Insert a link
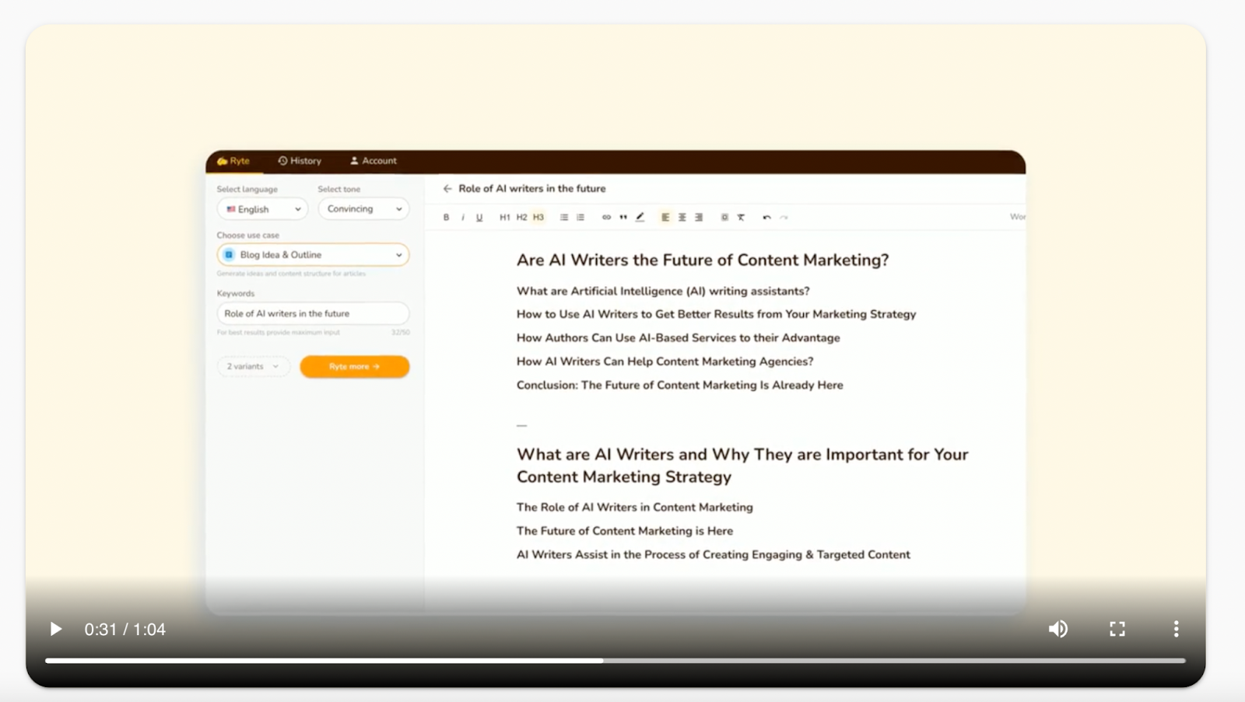The image size is (1245, 702). click(606, 218)
